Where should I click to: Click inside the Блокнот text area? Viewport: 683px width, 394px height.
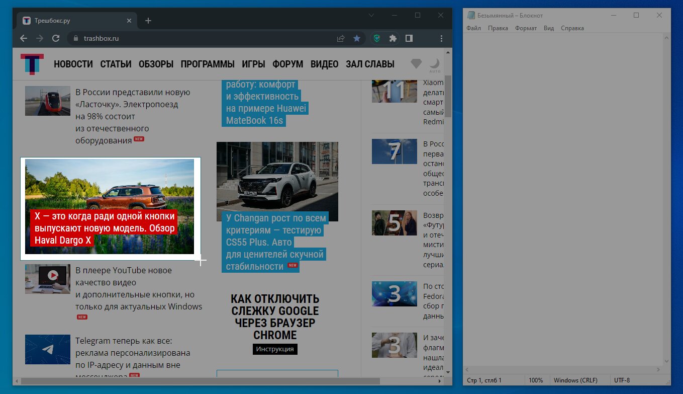(x=563, y=199)
